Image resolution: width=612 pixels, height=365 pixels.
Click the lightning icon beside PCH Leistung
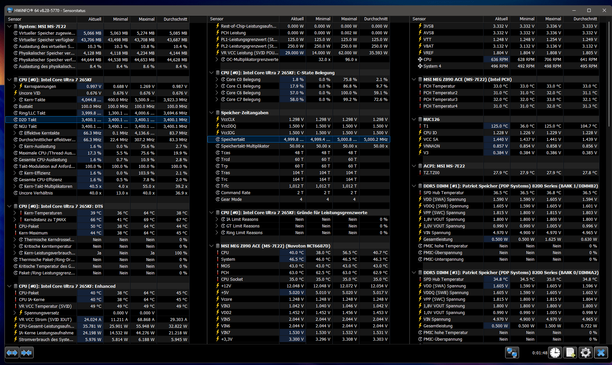click(218, 33)
